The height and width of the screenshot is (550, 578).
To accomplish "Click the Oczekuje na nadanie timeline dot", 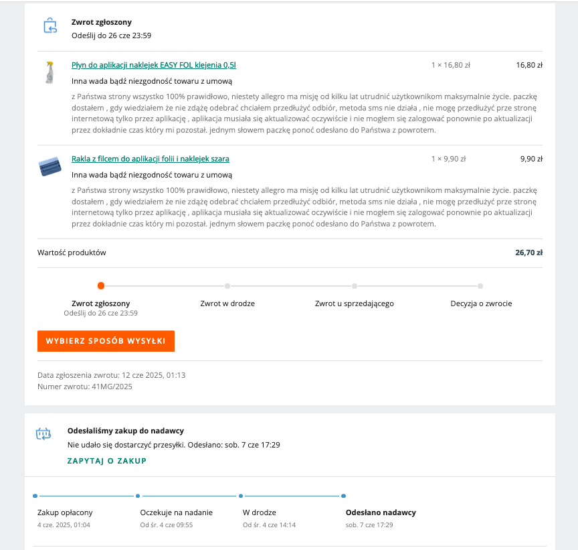I will [138, 496].
